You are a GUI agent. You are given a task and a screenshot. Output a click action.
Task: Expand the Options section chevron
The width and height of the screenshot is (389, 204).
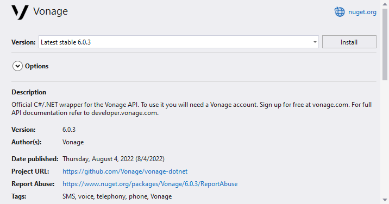[x=17, y=66]
